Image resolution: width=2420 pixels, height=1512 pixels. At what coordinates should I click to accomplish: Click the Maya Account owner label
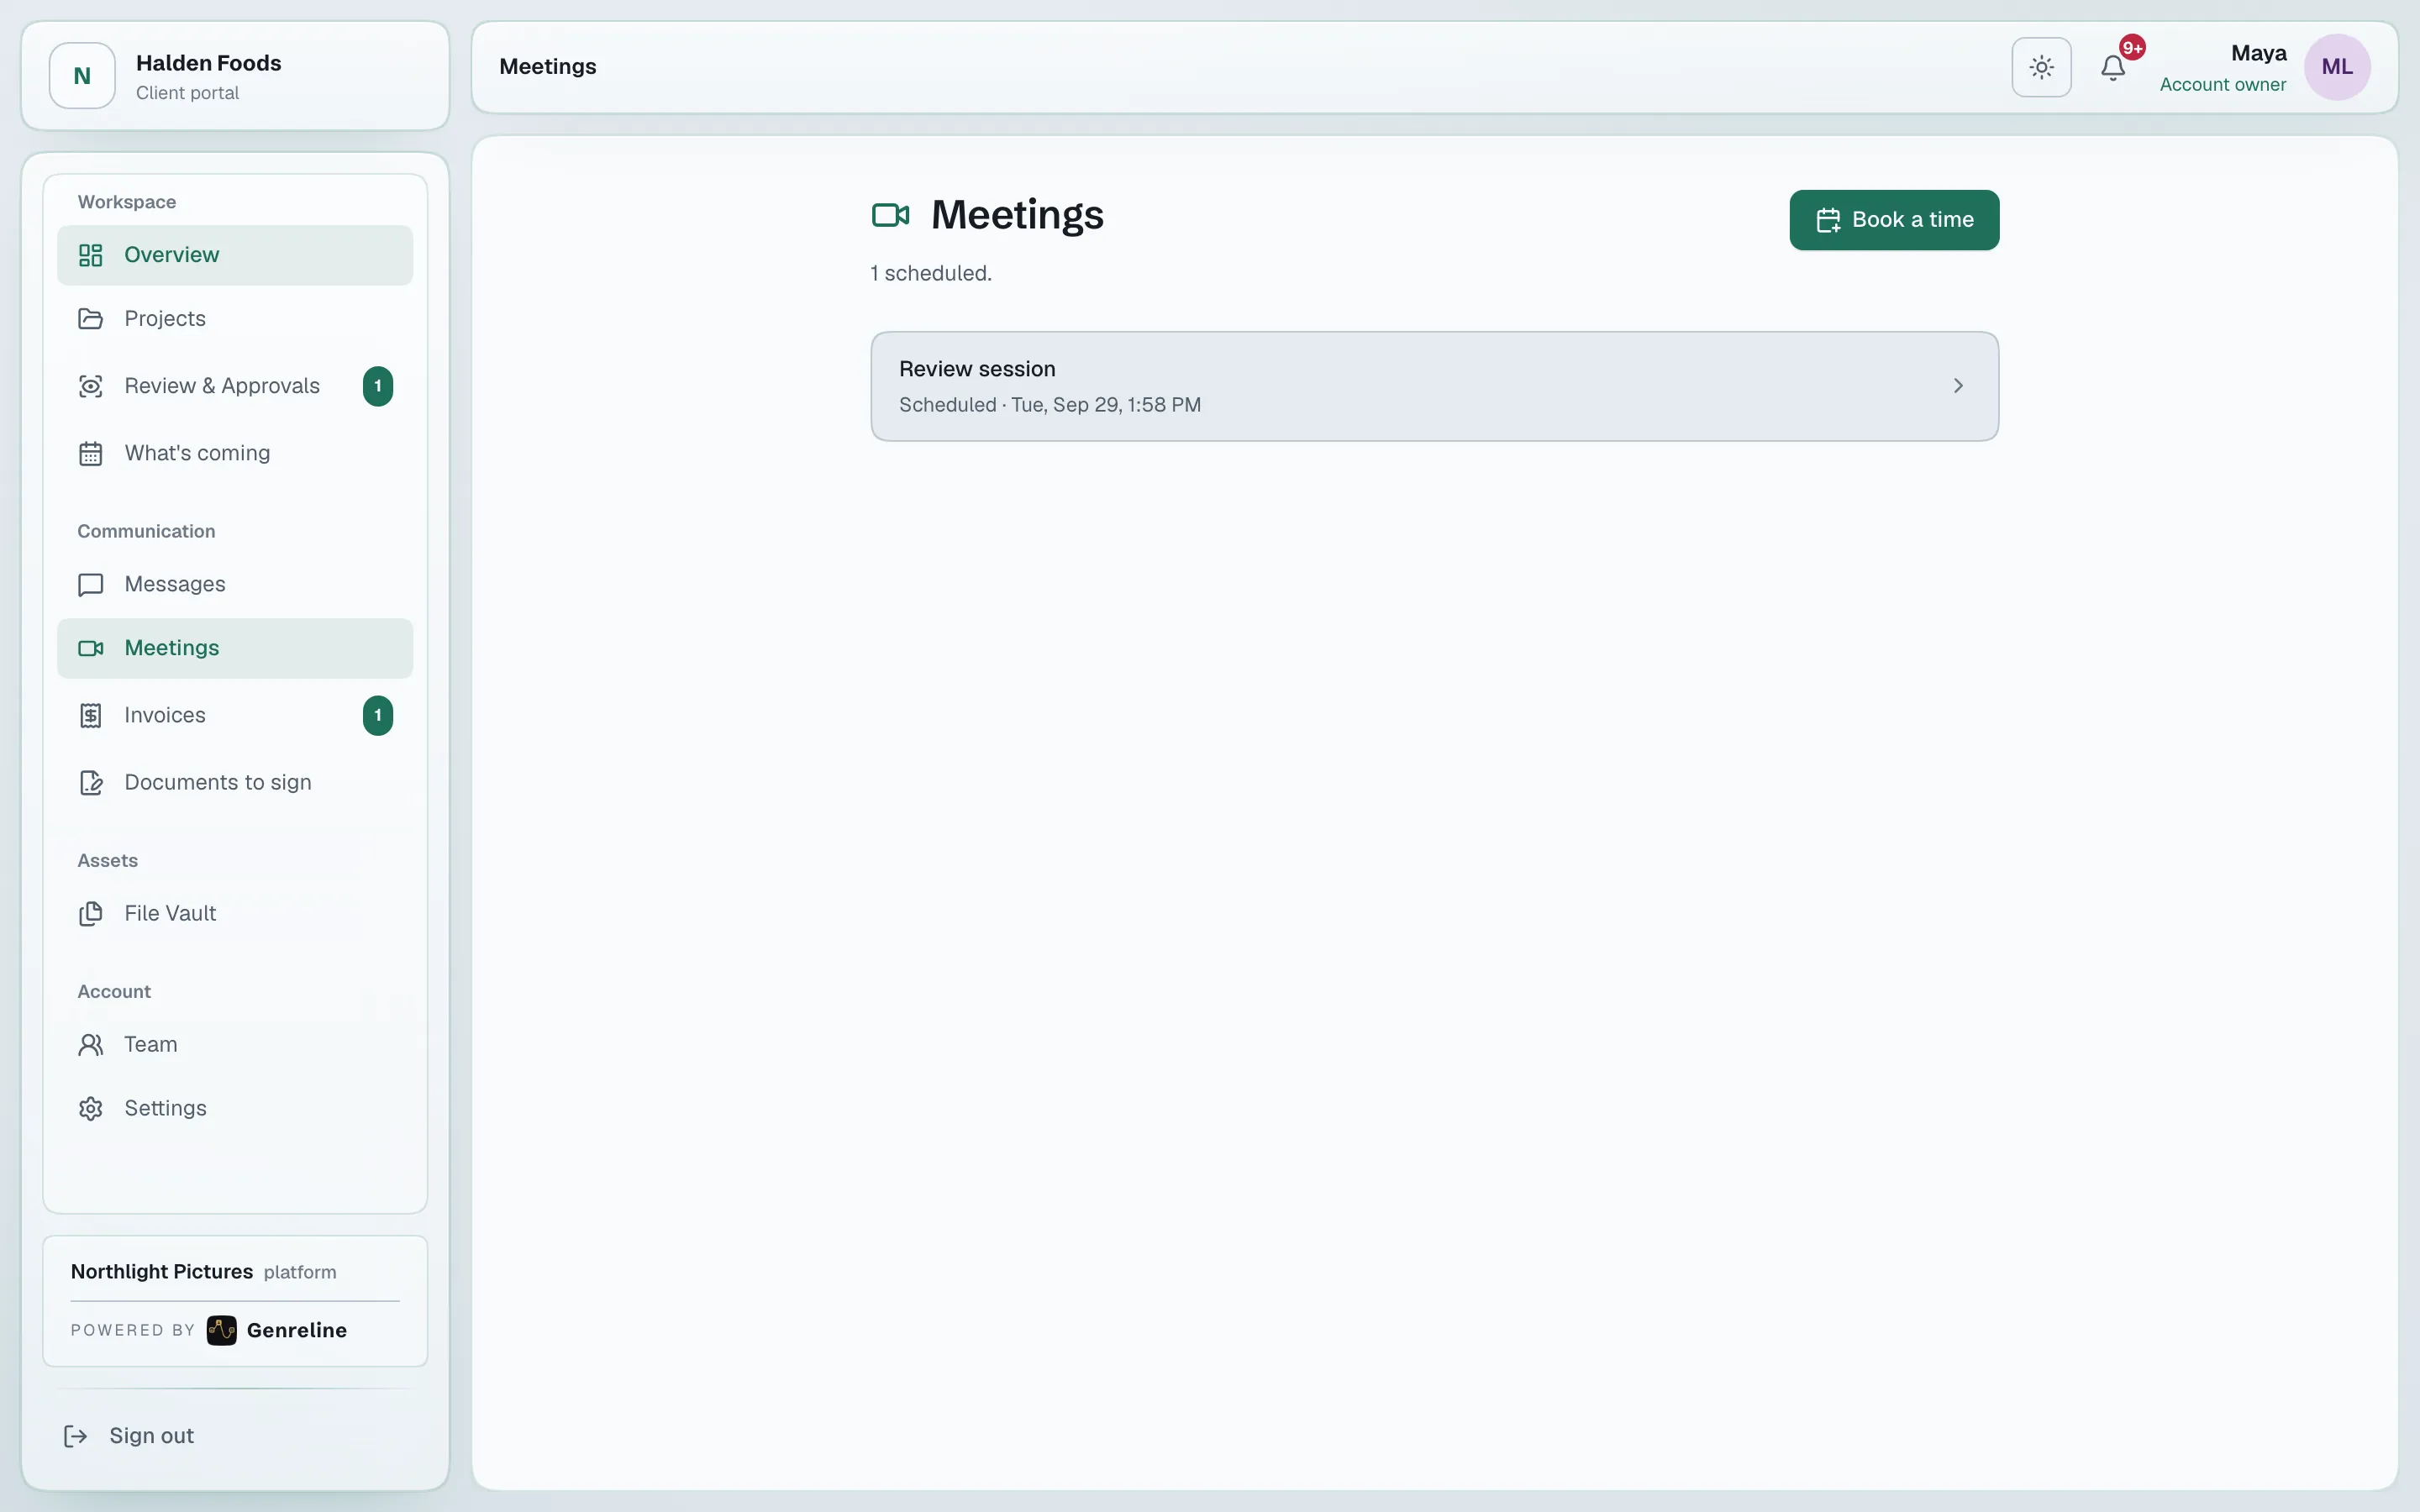click(2223, 68)
